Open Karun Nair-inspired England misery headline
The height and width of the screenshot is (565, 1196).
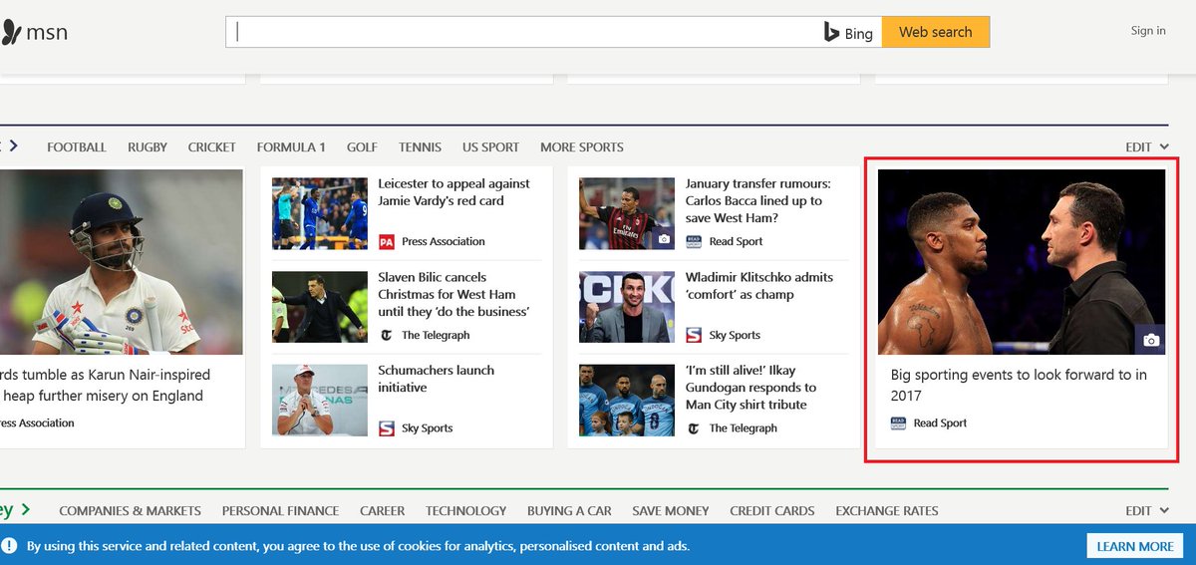pyautogui.click(x=106, y=385)
